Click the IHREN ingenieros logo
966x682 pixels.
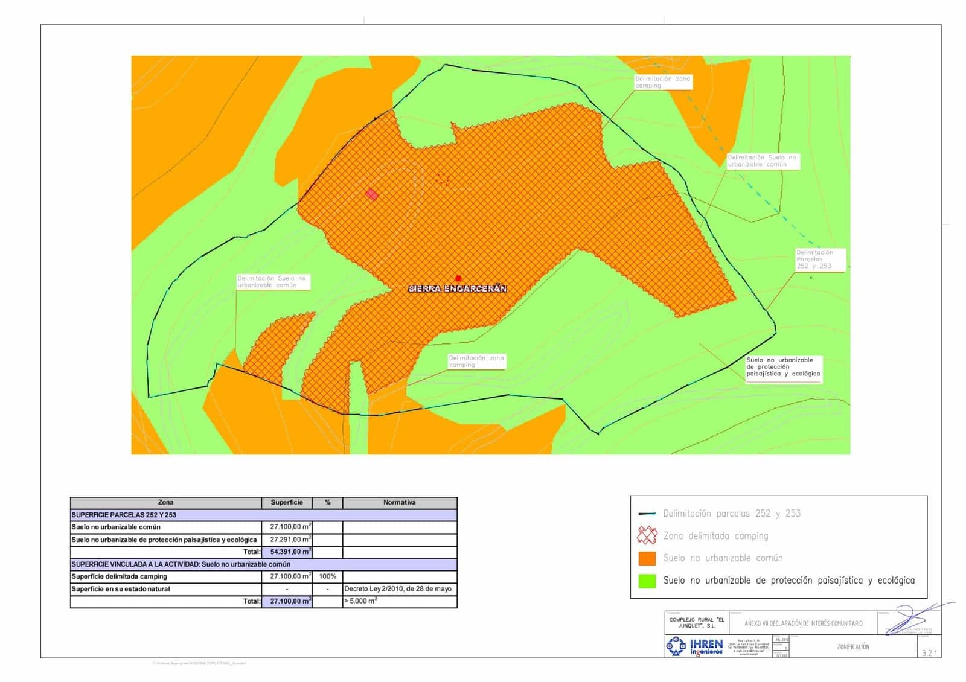tap(694, 646)
